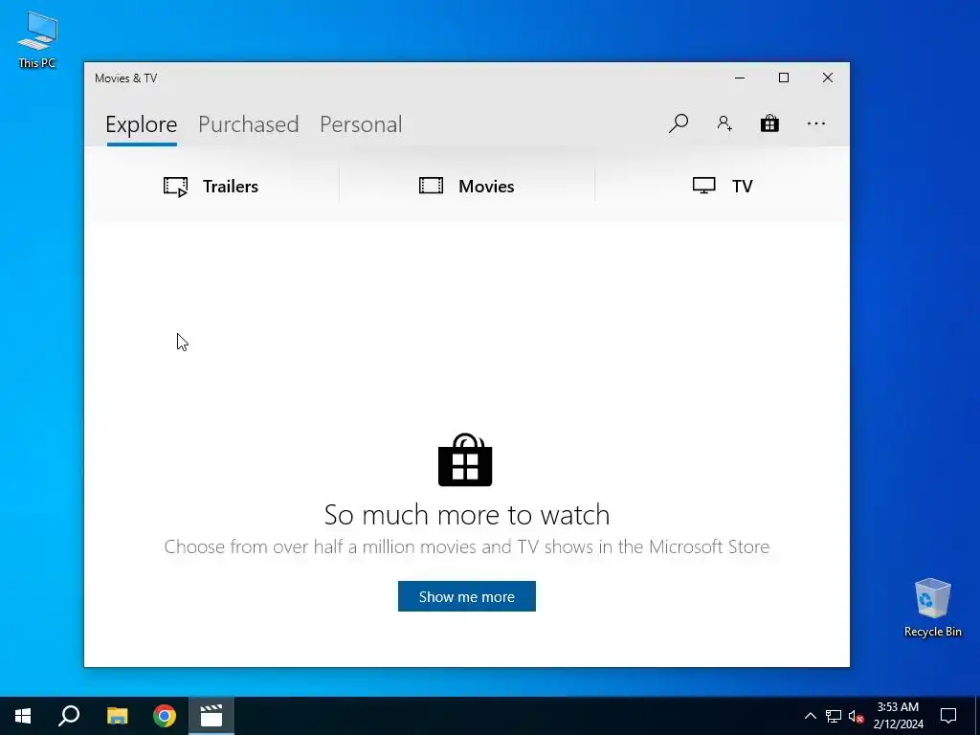Select the Trailers category

pos(211,187)
